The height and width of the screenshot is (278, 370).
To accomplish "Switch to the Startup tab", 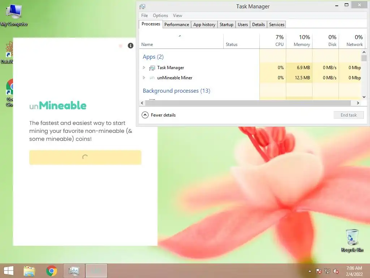I will [x=226, y=25].
